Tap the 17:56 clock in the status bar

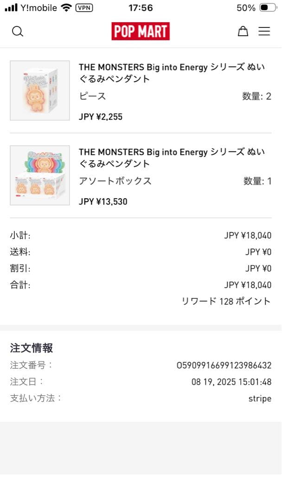coord(141,7)
